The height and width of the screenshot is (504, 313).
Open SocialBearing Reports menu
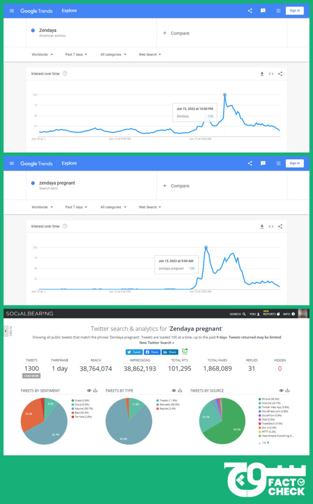click(271, 314)
